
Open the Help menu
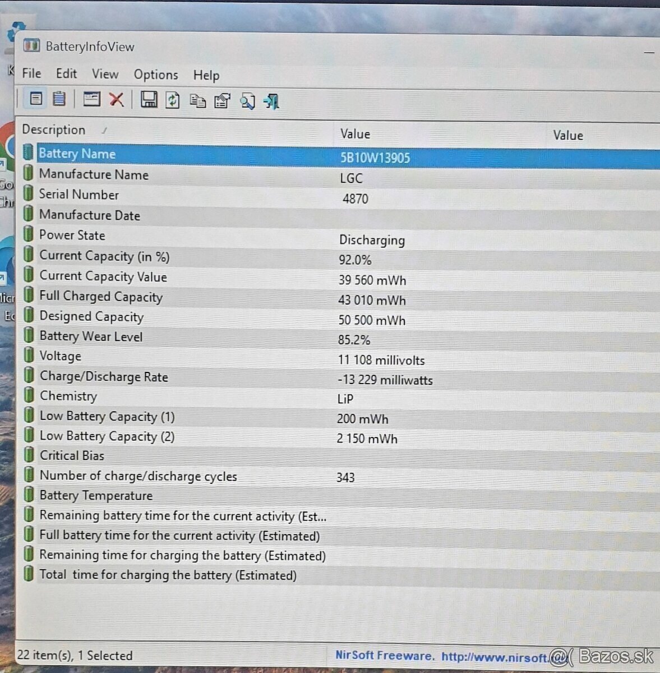(x=205, y=75)
